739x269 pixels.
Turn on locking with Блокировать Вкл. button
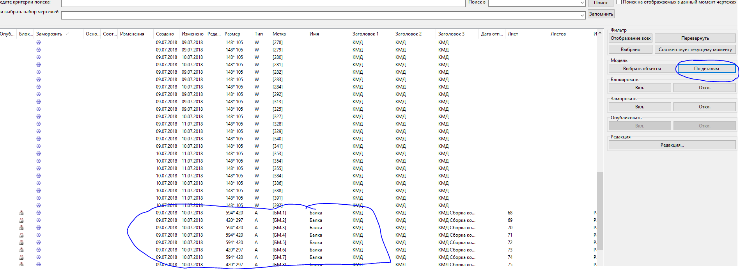click(x=640, y=88)
